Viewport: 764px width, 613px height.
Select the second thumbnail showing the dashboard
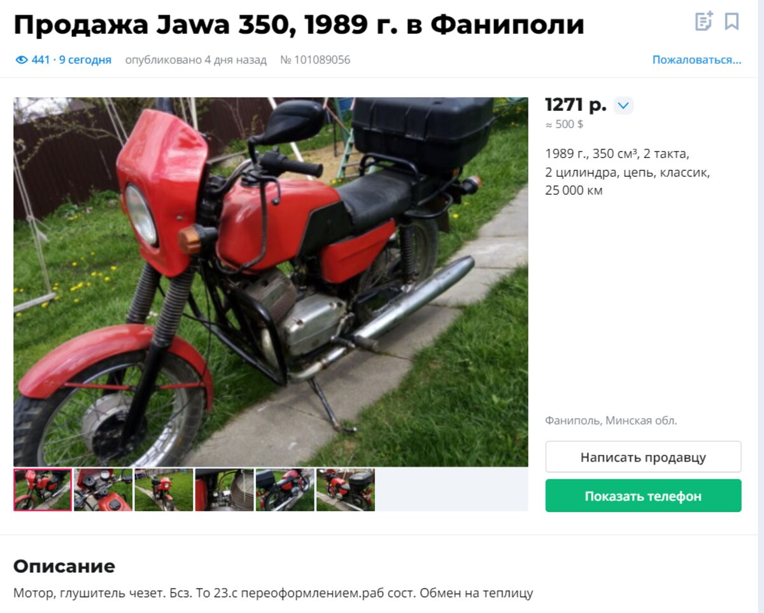click(x=103, y=490)
